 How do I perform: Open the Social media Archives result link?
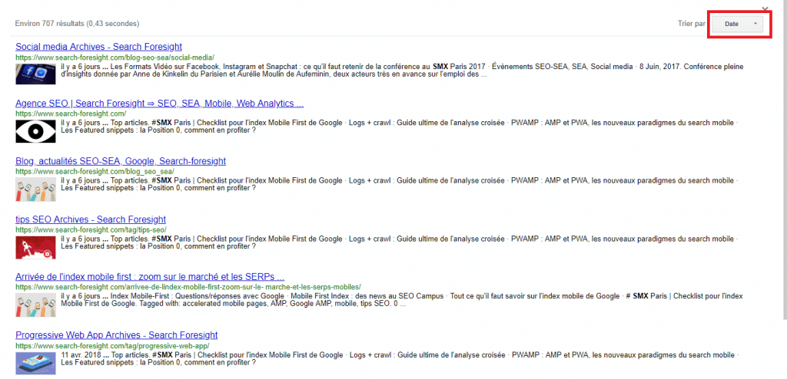pyautogui.click(x=98, y=47)
